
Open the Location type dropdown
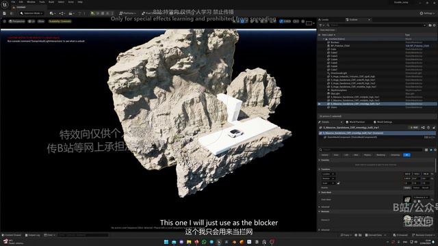328,174
